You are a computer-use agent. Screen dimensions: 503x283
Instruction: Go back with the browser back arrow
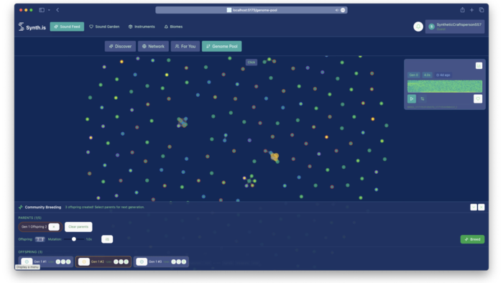click(57, 10)
